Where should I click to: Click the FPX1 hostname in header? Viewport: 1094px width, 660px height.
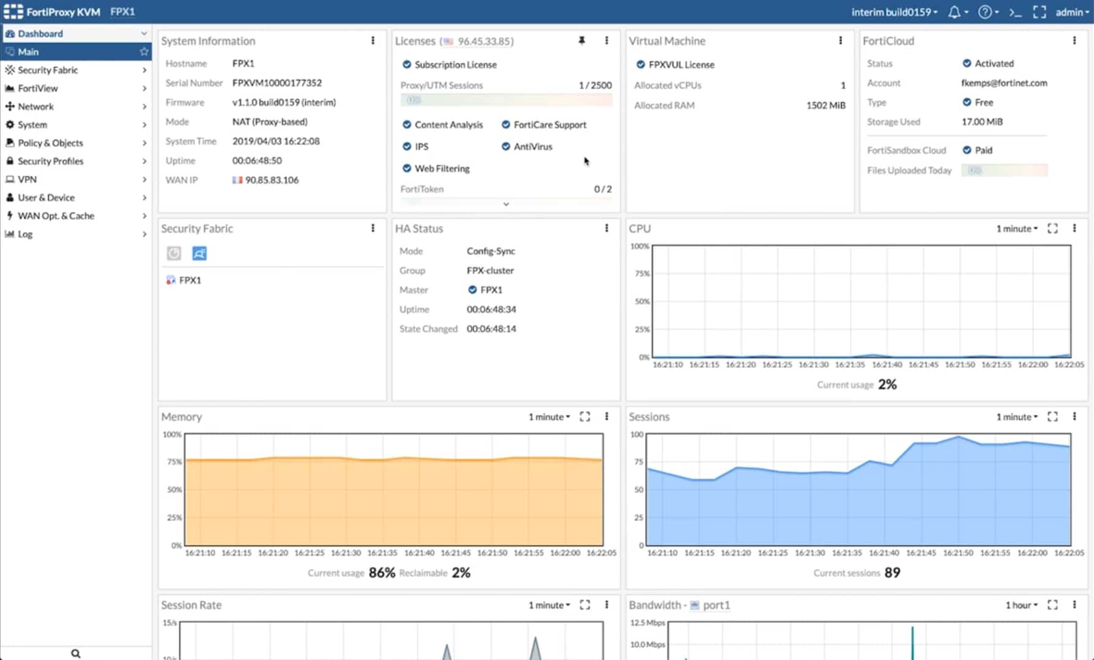(122, 12)
